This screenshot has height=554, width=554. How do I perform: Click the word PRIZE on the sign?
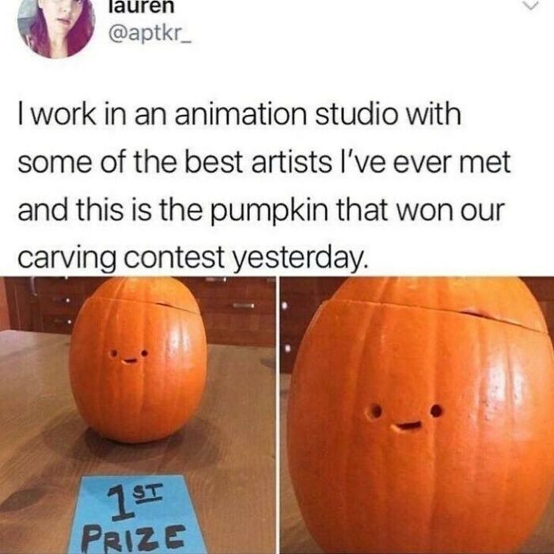pos(134,539)
